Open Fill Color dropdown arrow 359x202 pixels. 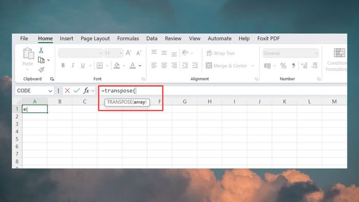tap(124, 66)
